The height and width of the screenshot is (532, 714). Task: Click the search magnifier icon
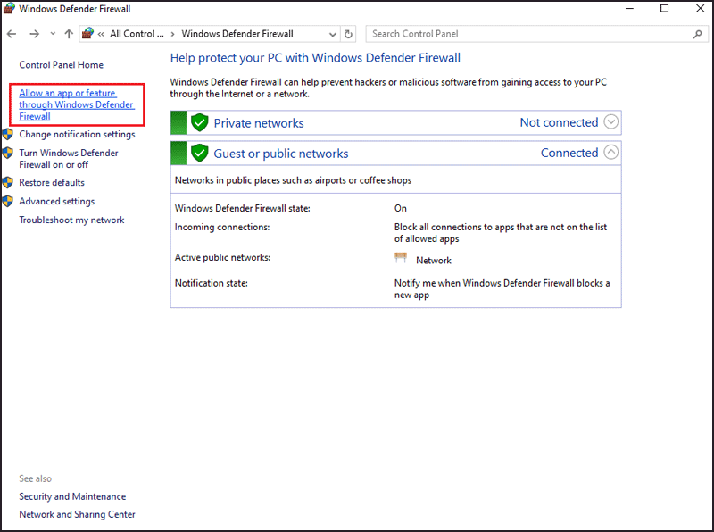697,34
